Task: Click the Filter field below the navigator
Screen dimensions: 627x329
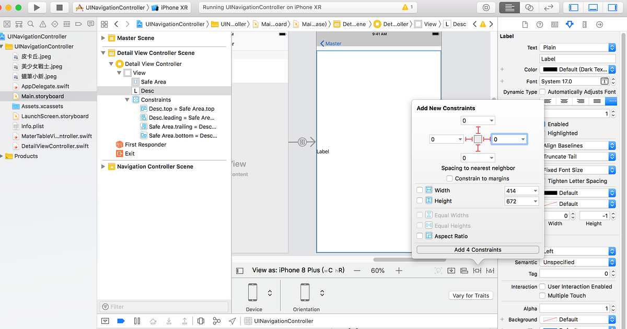Action: 164,307
